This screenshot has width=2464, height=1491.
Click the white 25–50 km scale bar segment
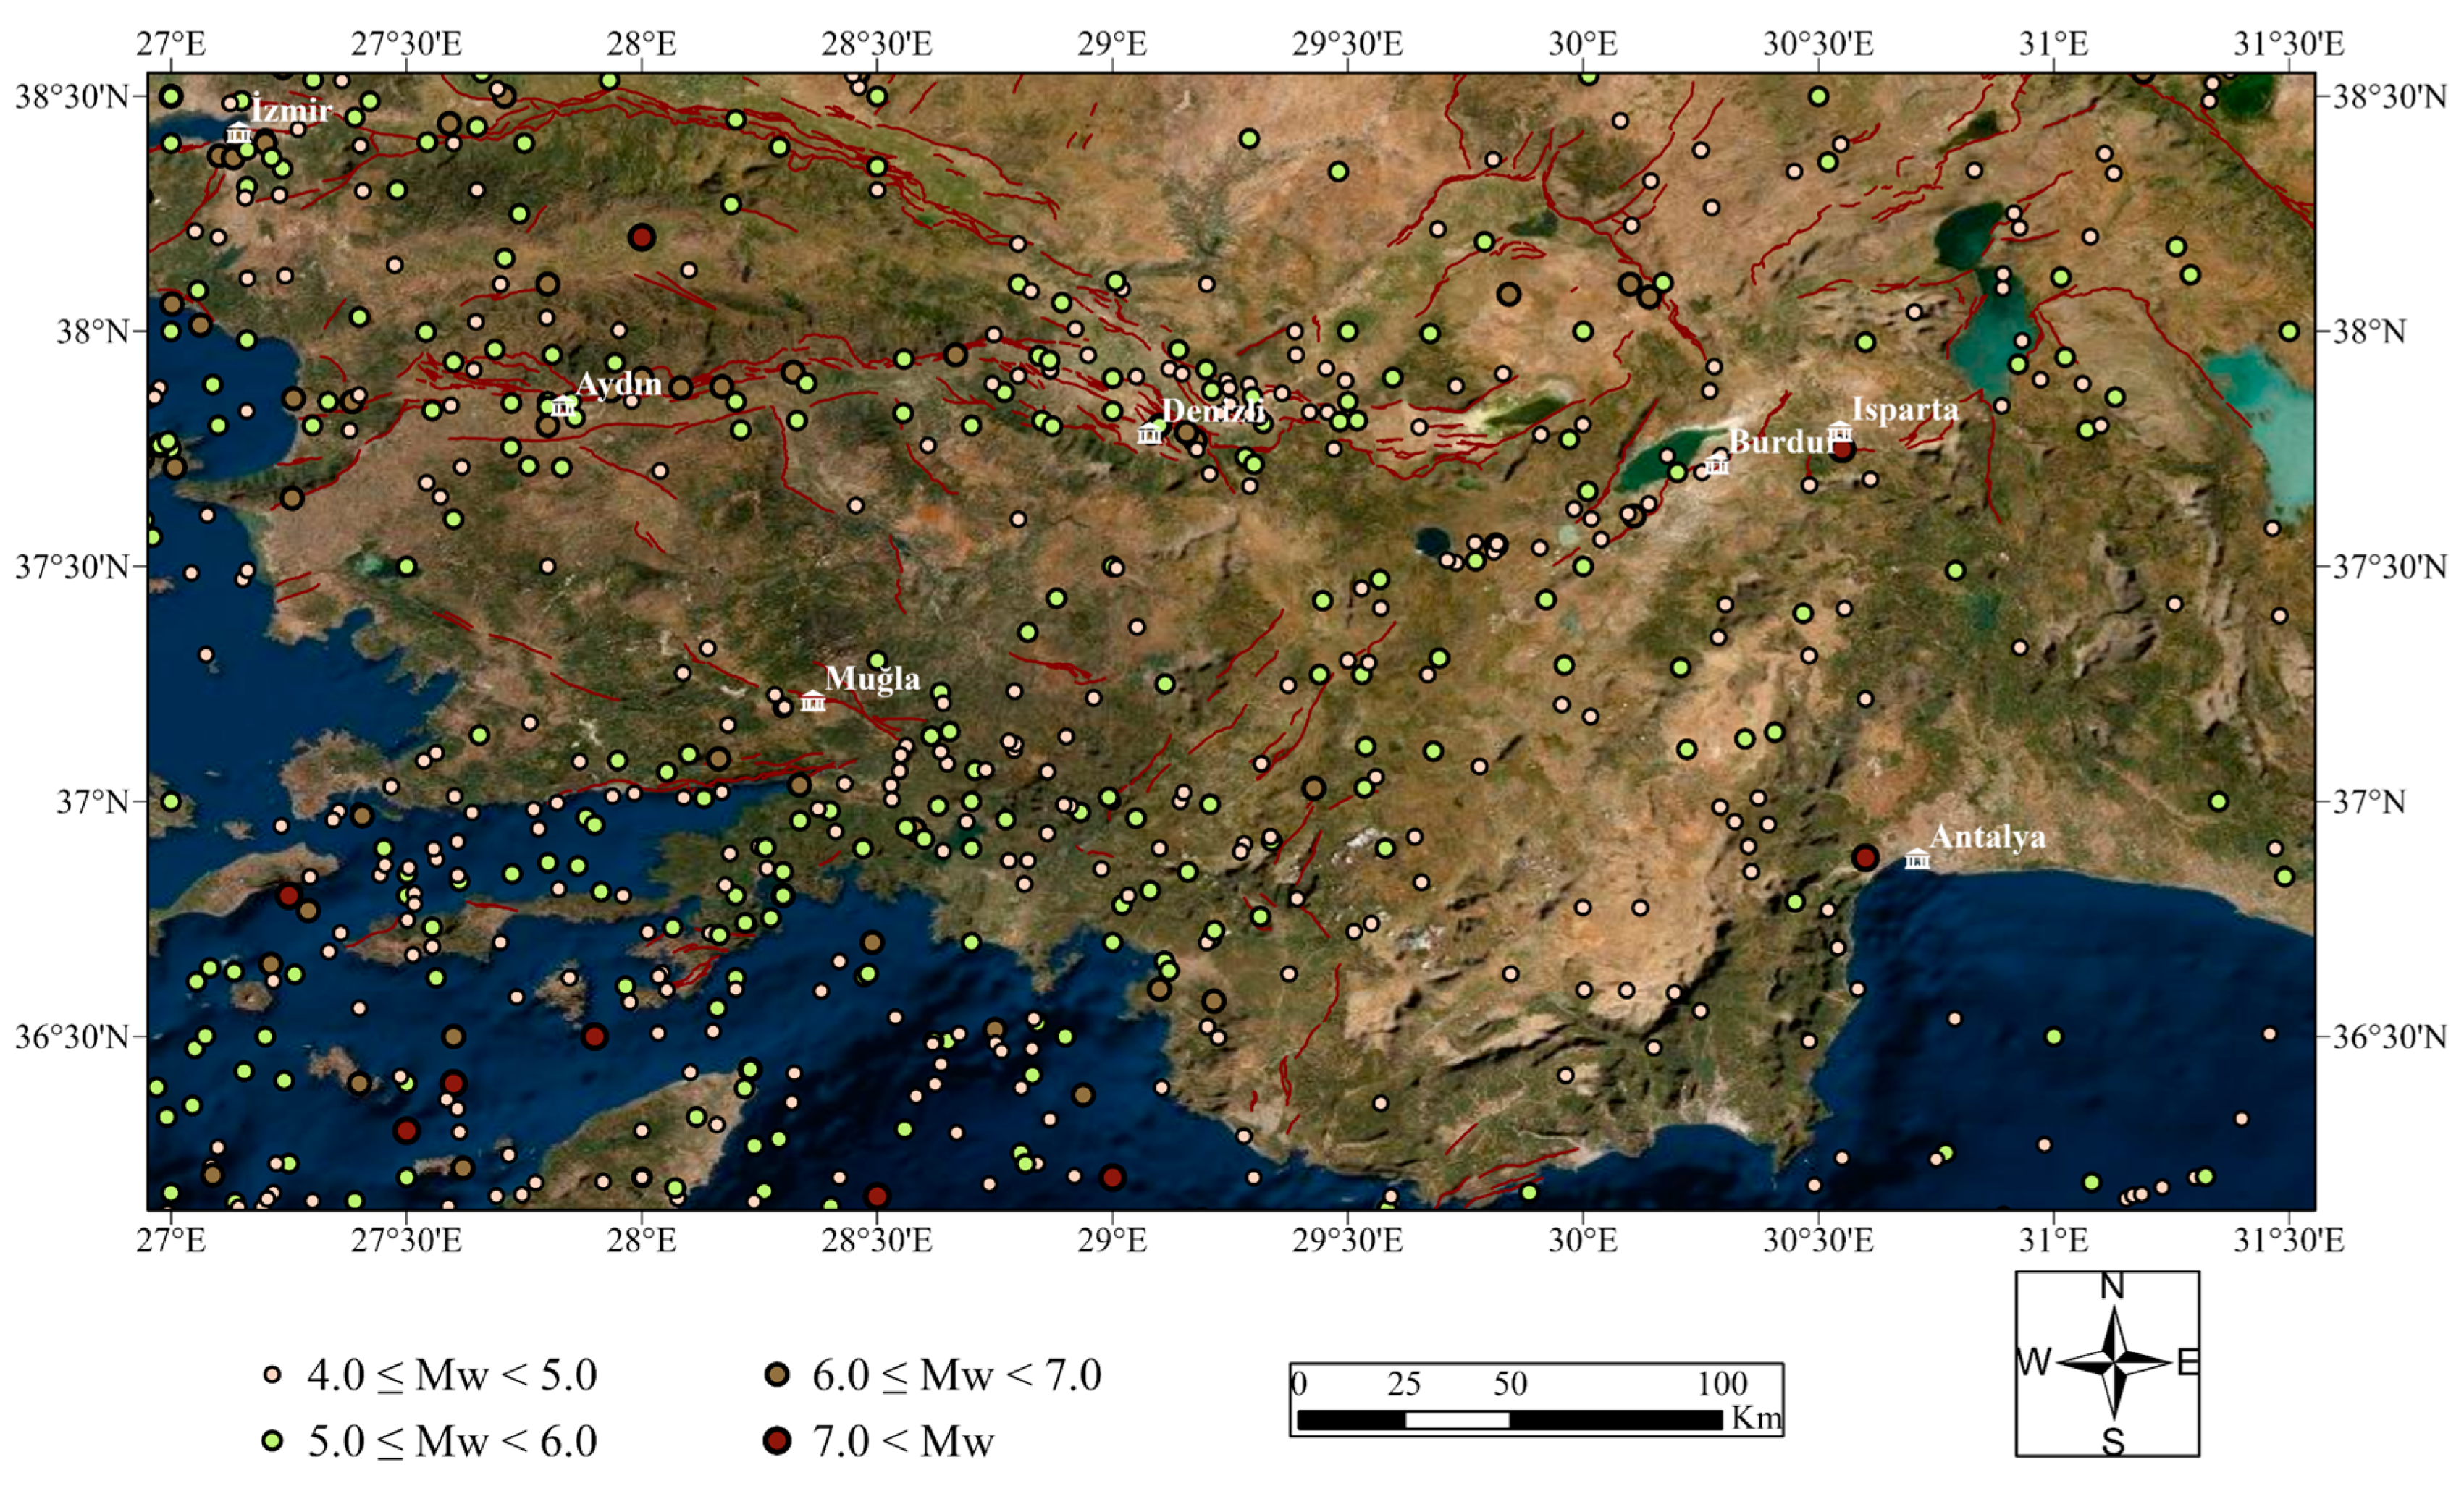[x=1457, y=1419]
